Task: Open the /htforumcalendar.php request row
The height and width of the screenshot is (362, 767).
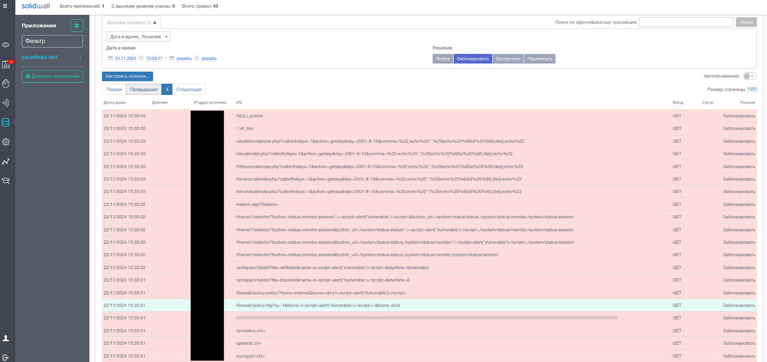Action: point(430,167)
